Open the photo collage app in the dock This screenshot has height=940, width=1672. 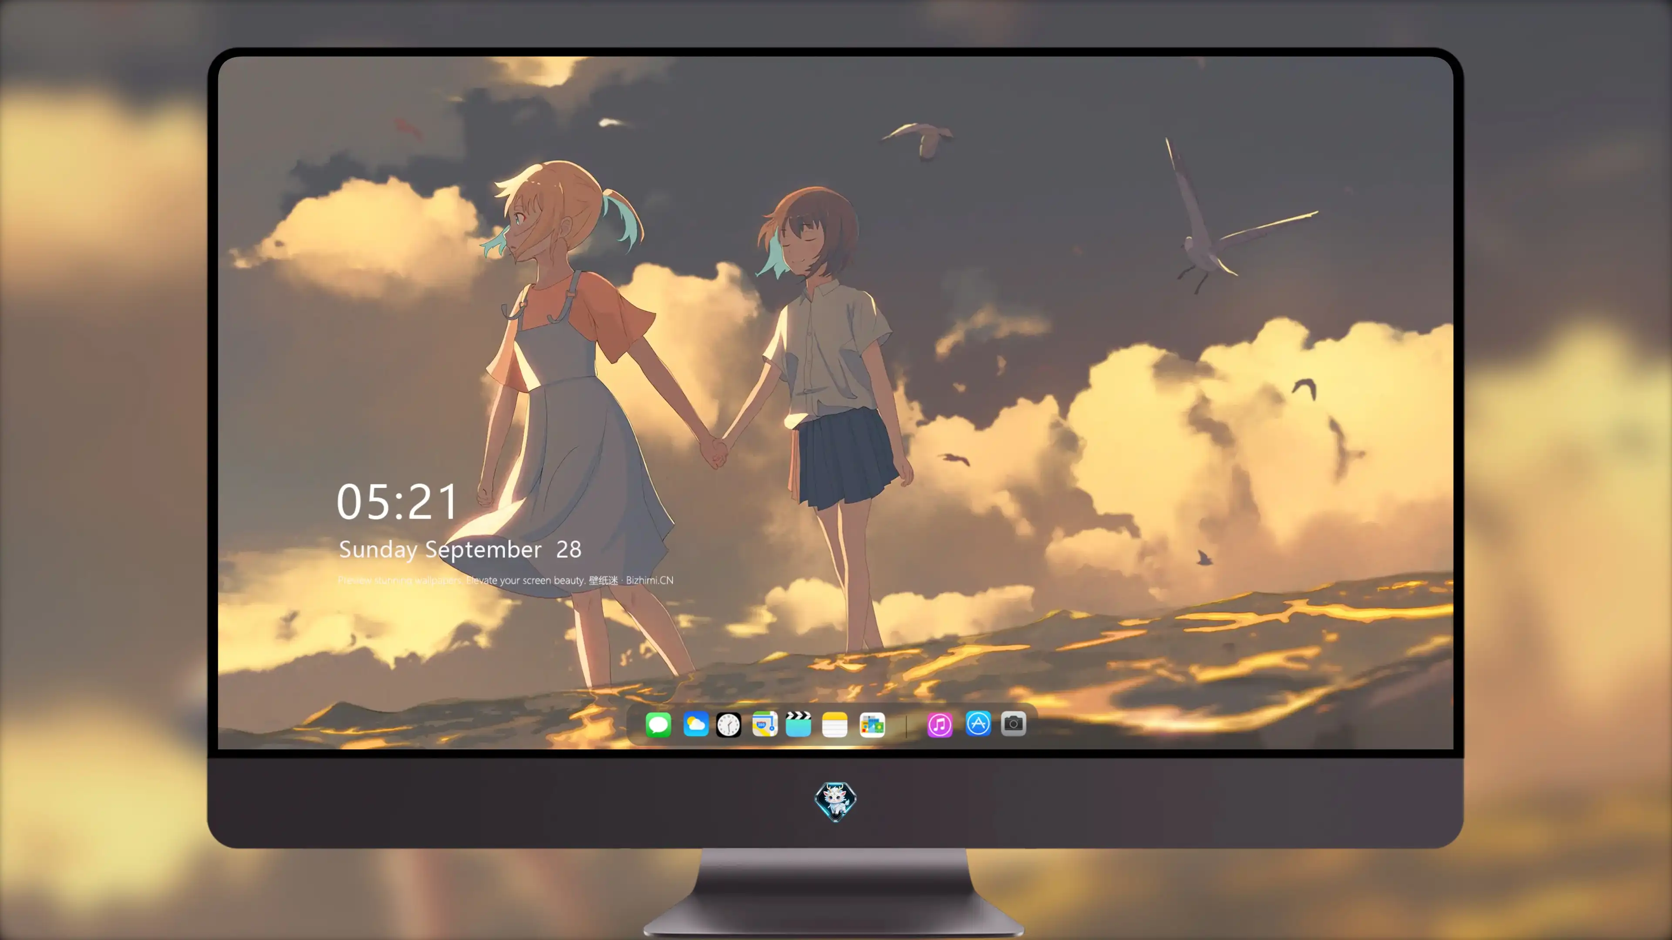(872, 725)
